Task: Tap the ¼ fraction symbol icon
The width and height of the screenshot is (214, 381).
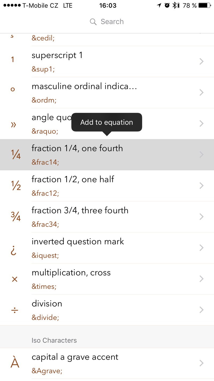Action: click(x=16, y=155)
